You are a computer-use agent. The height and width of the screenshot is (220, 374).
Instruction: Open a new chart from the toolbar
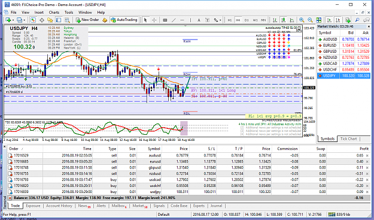(8, 20)
